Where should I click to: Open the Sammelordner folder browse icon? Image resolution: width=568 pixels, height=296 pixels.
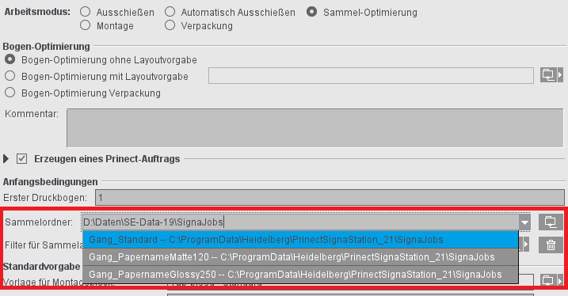pyautogui.click(x=551, y=222)
